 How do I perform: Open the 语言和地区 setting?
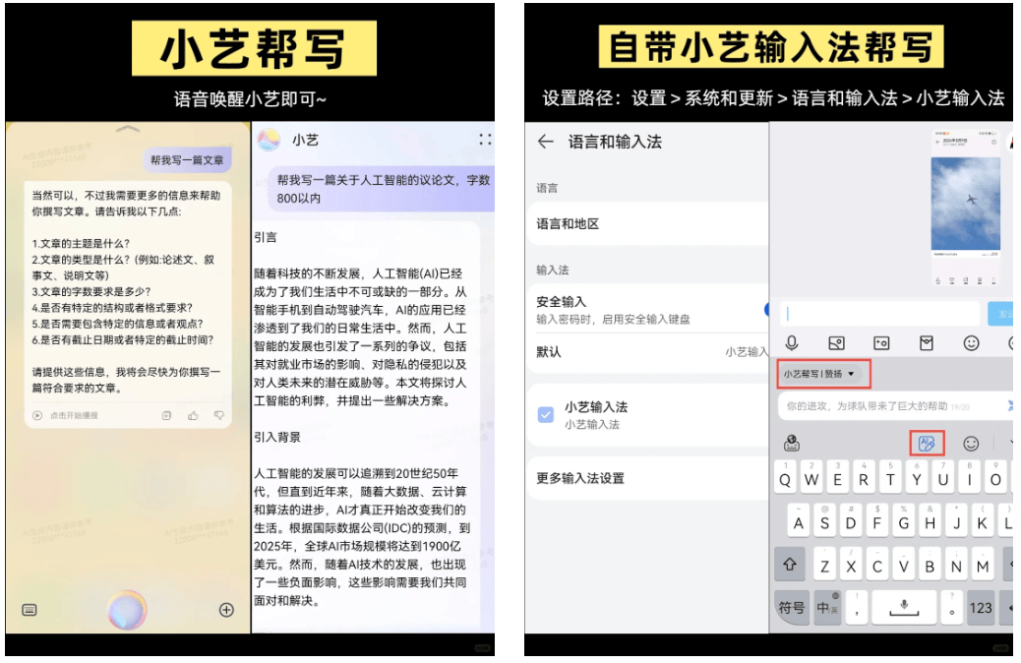point(647,224)
